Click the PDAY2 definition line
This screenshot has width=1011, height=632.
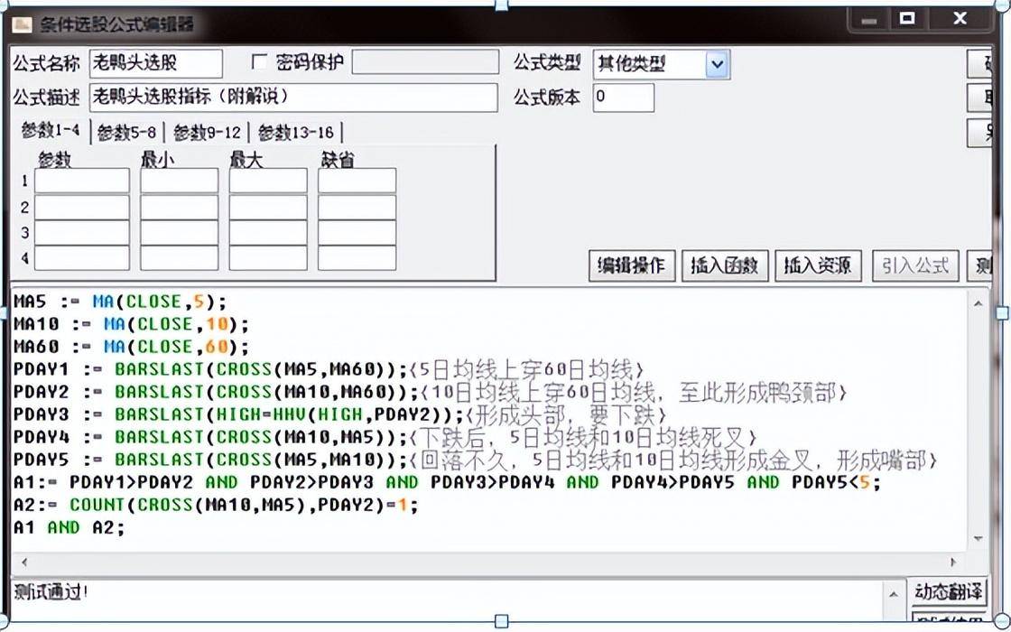tap(430, 392)
